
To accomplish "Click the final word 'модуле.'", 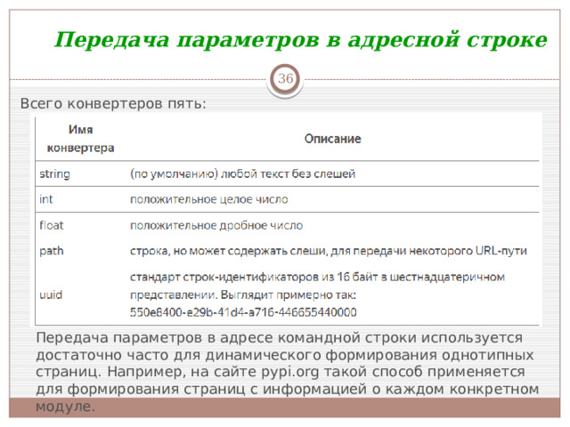I will click(x=65, y=407).
